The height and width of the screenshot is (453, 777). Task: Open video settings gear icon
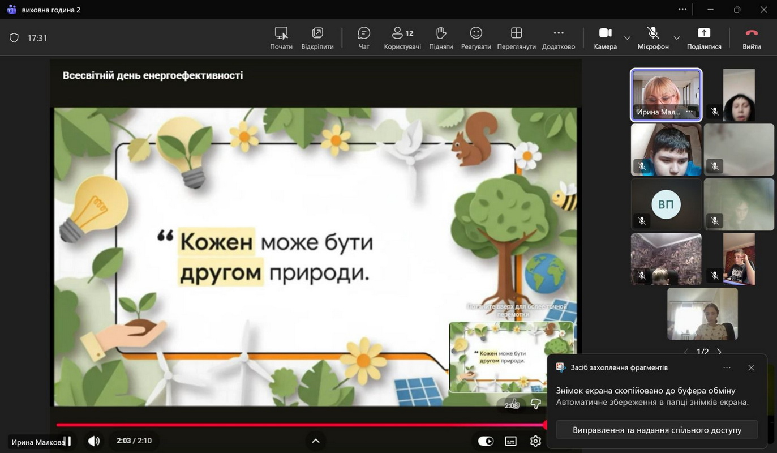[x=535, y=441]
